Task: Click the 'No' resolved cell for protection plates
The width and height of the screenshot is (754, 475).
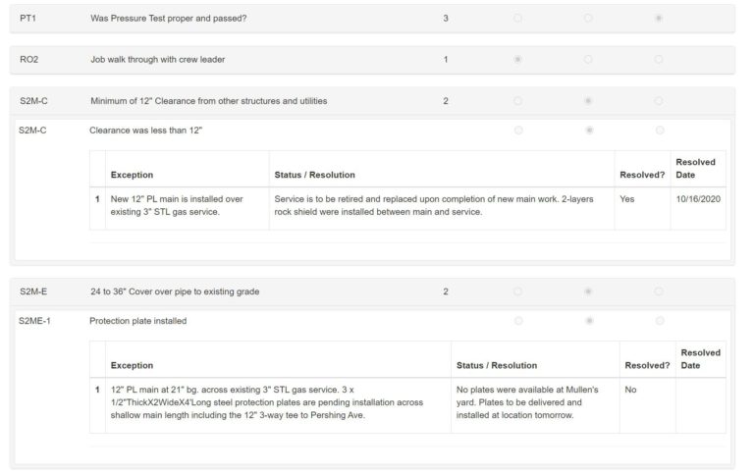Action: coord(630,389)
